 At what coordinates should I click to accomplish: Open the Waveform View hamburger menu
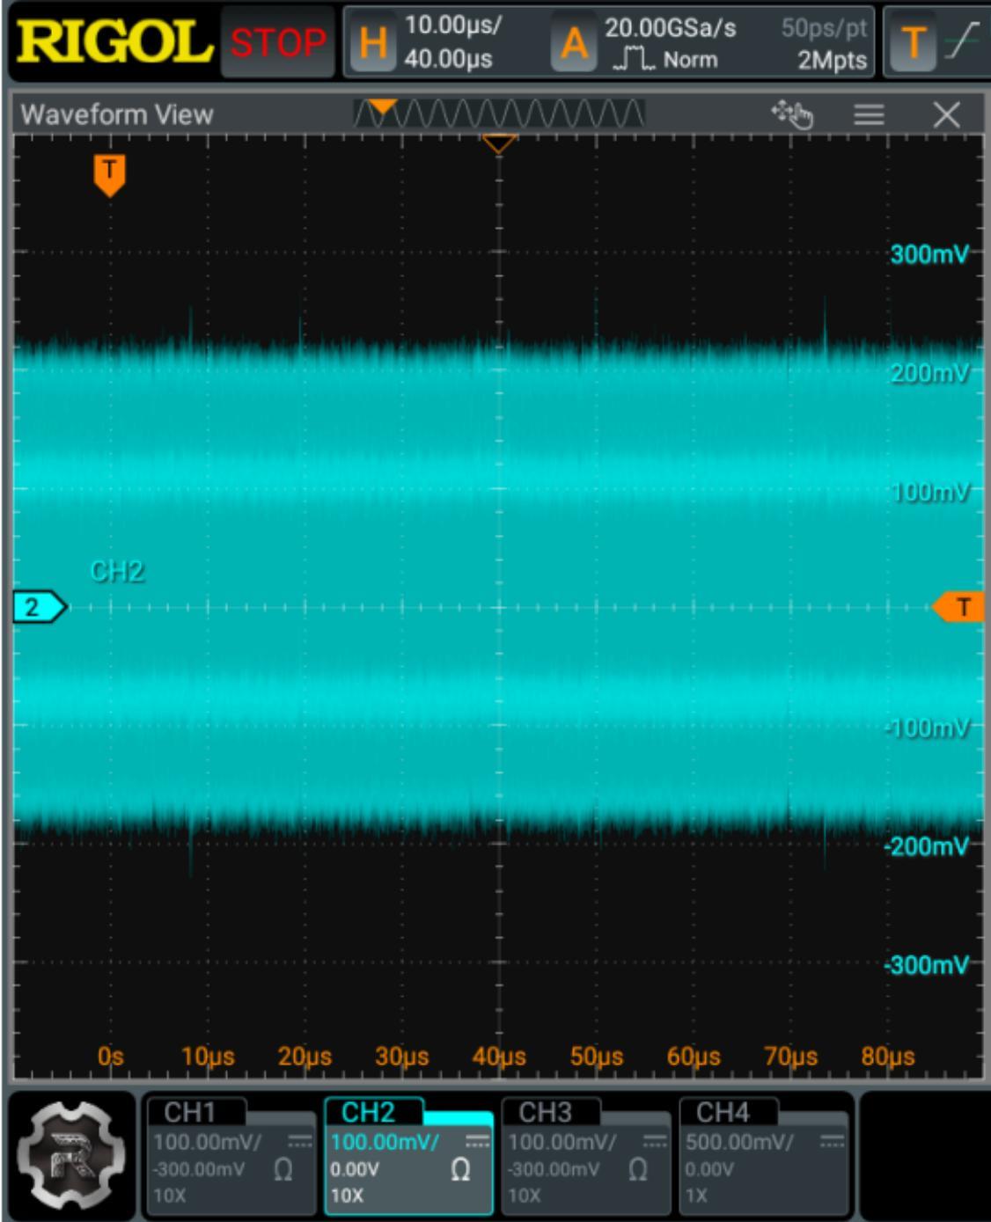pyautogui.click(x=869, y=114)
